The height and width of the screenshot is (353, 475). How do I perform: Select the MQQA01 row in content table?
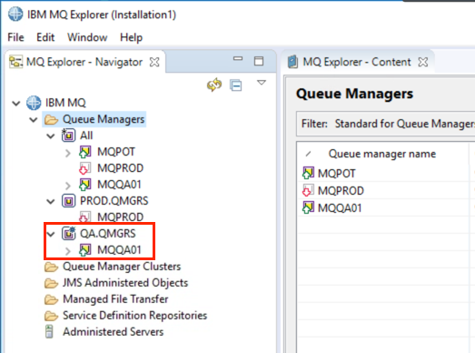[383, 208]
